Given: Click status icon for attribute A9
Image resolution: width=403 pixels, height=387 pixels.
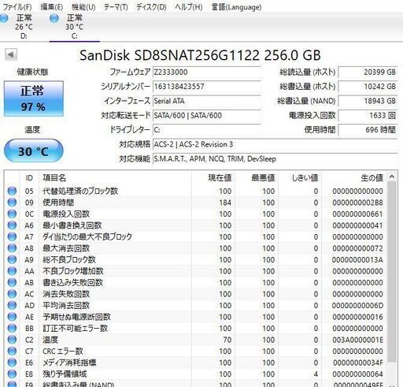Looking at the screenshot, I should (12, 259).
